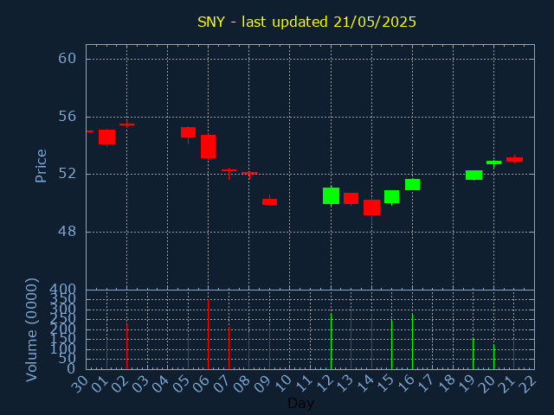
Task: Select the red doji candle for day 02
Action: pyautogui.click(x=127, y=124)
